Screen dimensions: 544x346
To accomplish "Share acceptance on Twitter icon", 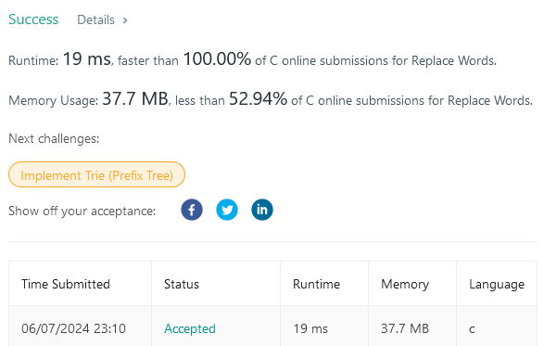I will 227,210.
